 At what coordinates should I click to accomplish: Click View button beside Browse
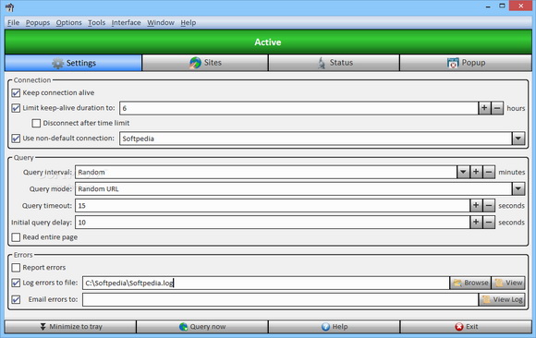[x=508, y=283]
